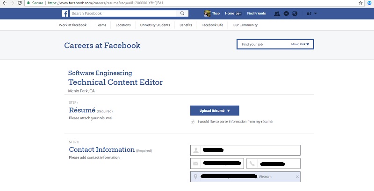Image resolution: width=374 pixels, height=191 pixels.
Task: Click the blue browser extension icon
Action: (x=369, y=3)
